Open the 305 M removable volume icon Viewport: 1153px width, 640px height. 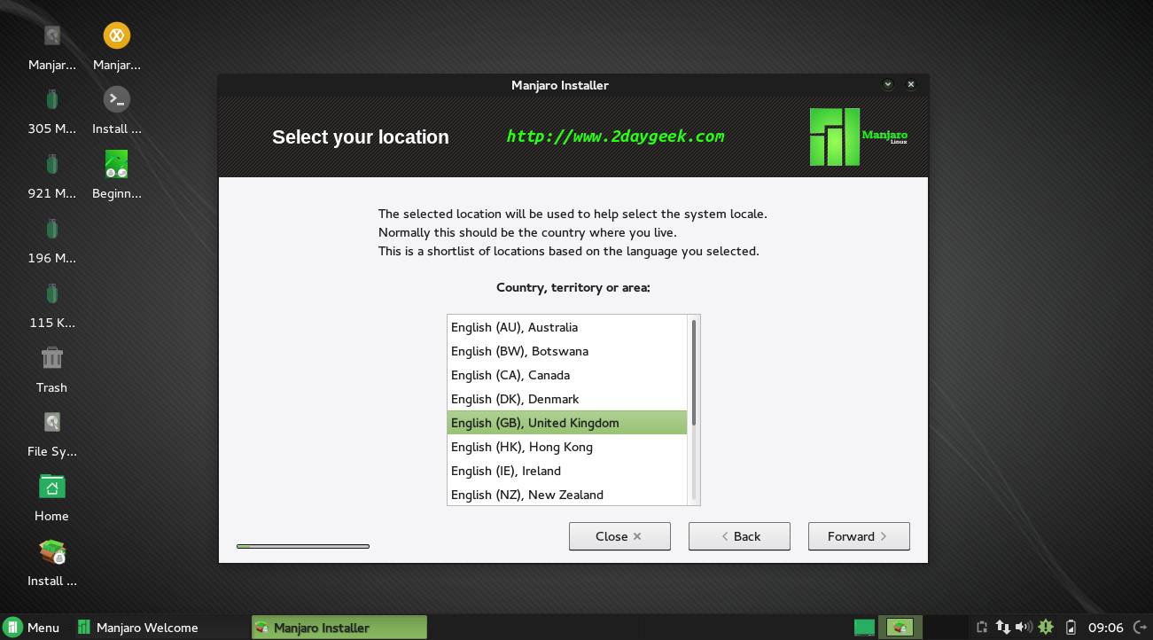(x=51, y=99)
